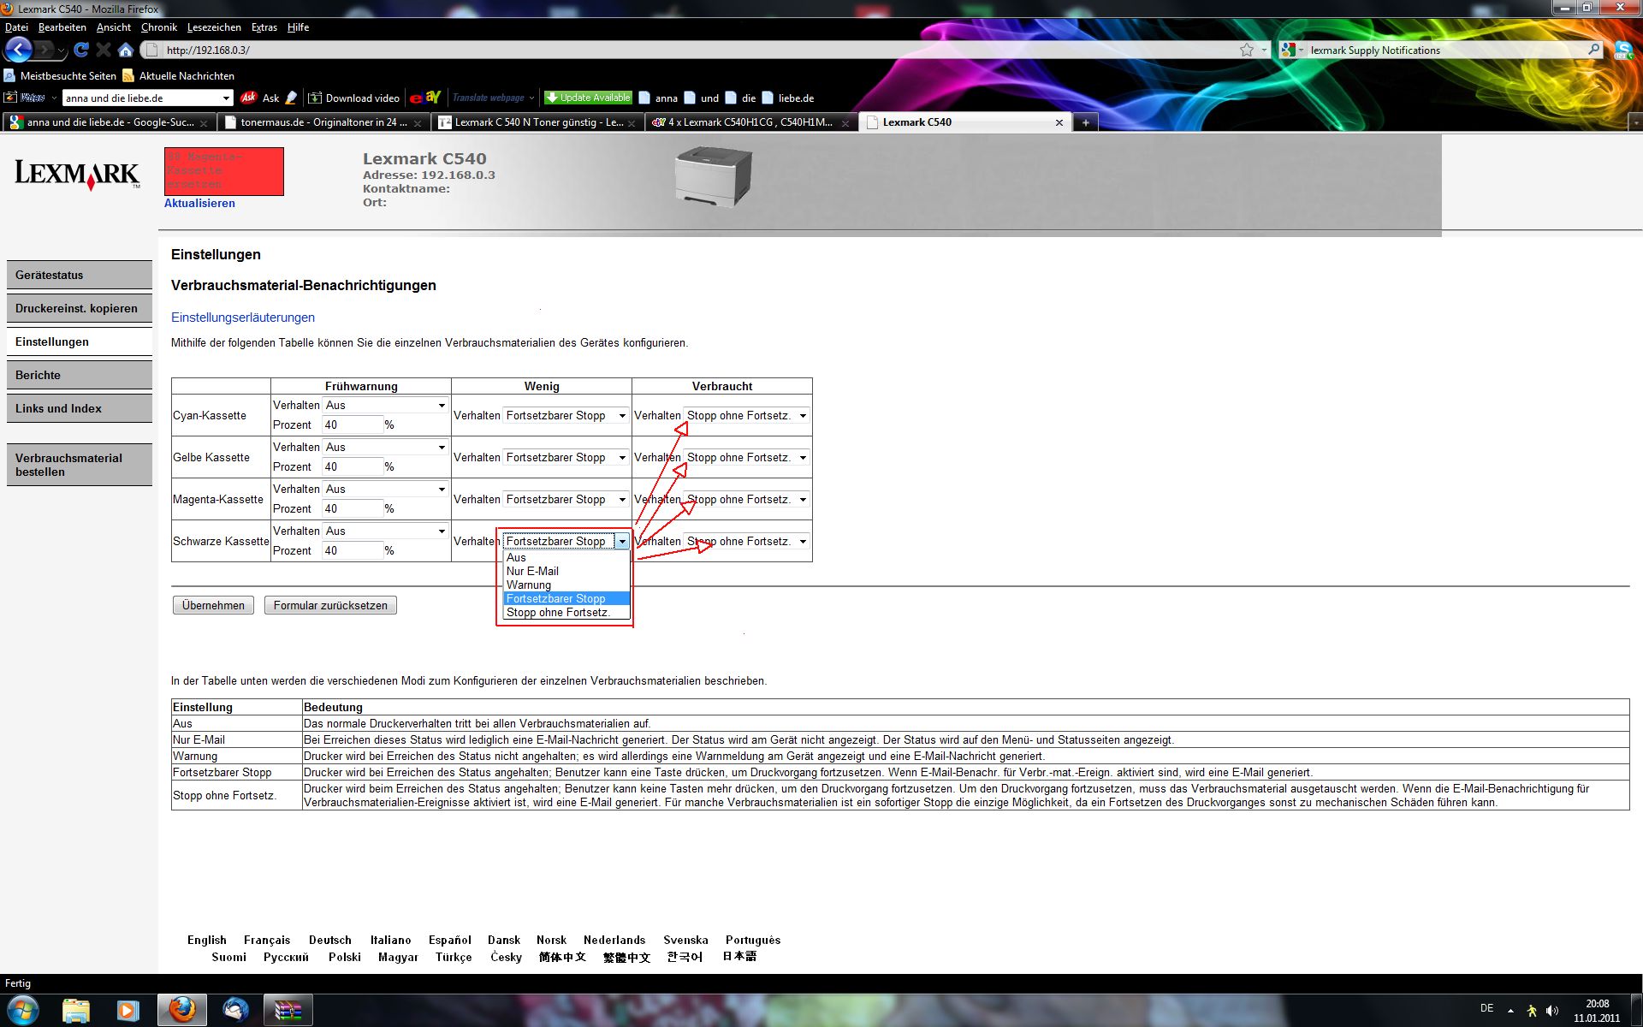
Task: Open the eBay toolbar icon
Action: pos(425,98)
